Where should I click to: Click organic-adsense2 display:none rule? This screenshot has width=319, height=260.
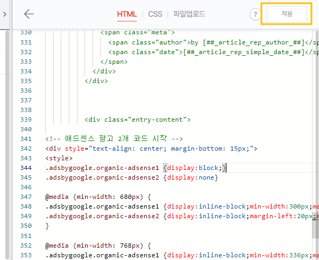coord(132,177)
